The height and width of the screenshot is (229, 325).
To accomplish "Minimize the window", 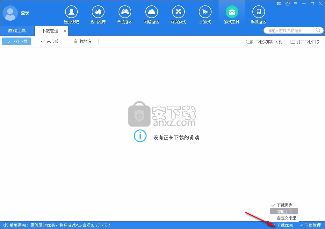I will 304,4.
